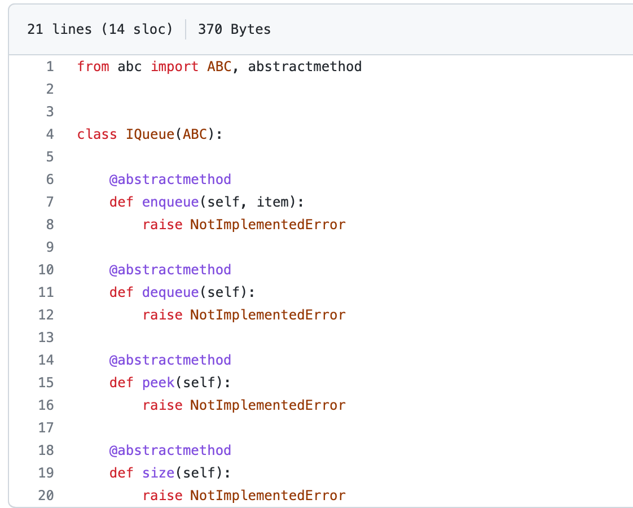
Task: Click the 370 Bytes size label
Action: click(234, 29)
